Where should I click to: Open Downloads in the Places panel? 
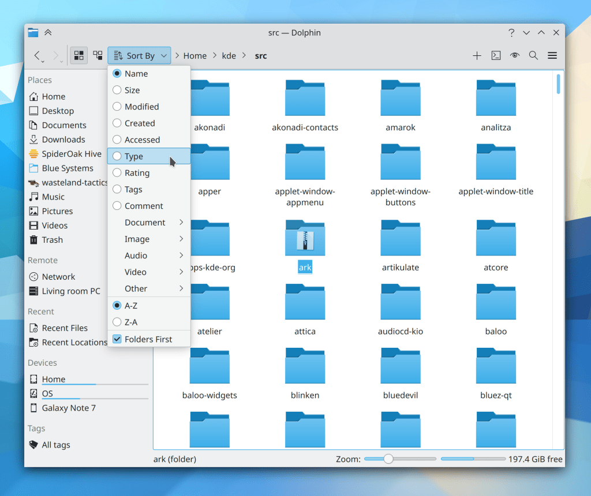pyautogui.click(x=63, y=140)
